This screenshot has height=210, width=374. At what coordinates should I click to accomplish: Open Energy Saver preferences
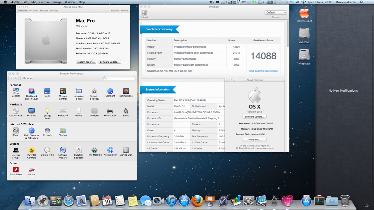pyautogui.click(x=47, y=114)
